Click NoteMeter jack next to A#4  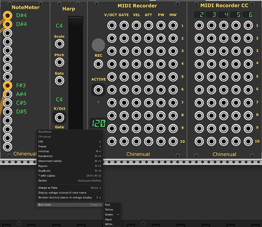coord(8,94)
